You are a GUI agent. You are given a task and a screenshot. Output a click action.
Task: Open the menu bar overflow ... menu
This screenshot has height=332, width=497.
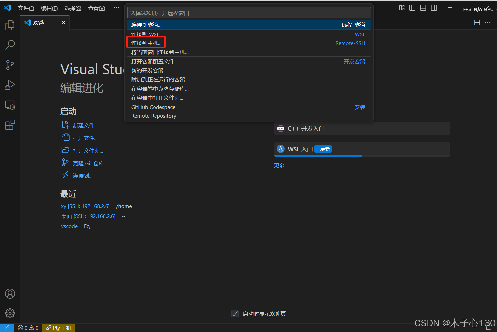tap(116, 8)
